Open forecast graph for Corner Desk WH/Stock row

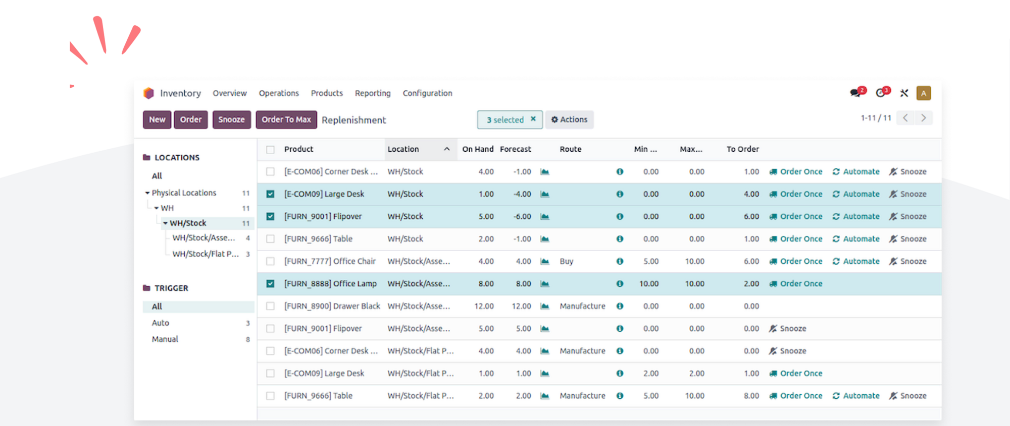(545, 172)
